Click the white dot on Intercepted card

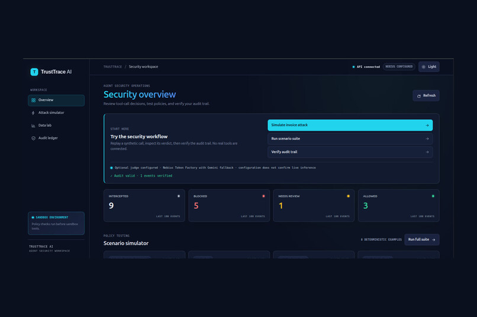(179, 196)
